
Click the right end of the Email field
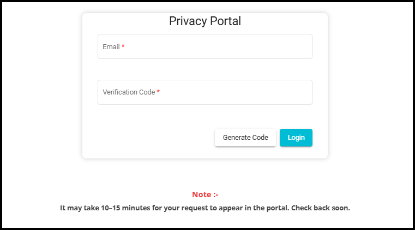[x=303, y=47]
